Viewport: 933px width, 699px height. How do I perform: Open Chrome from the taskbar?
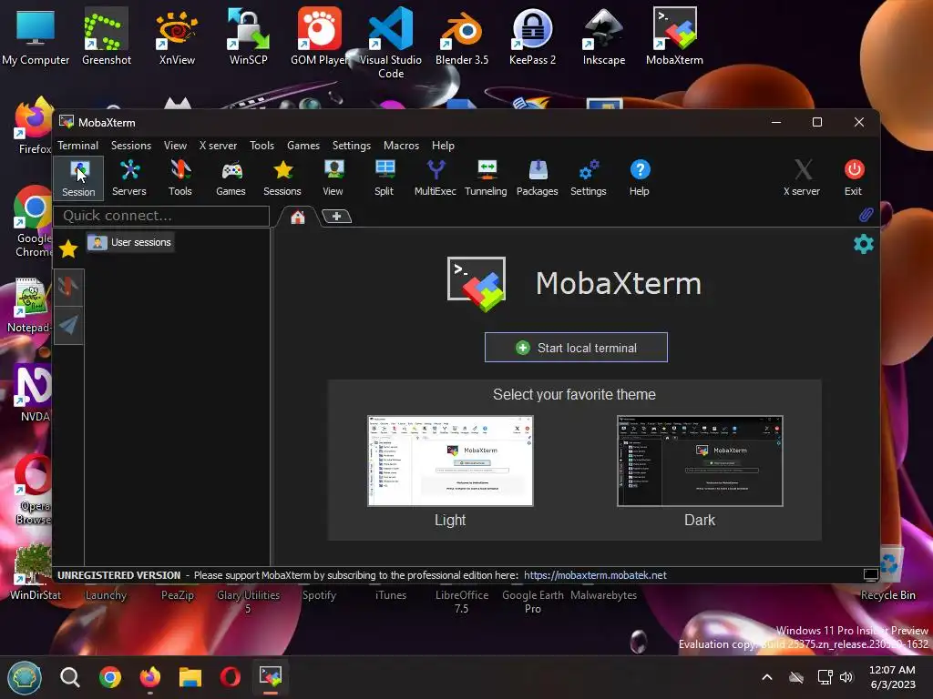(x=110, y=677)
